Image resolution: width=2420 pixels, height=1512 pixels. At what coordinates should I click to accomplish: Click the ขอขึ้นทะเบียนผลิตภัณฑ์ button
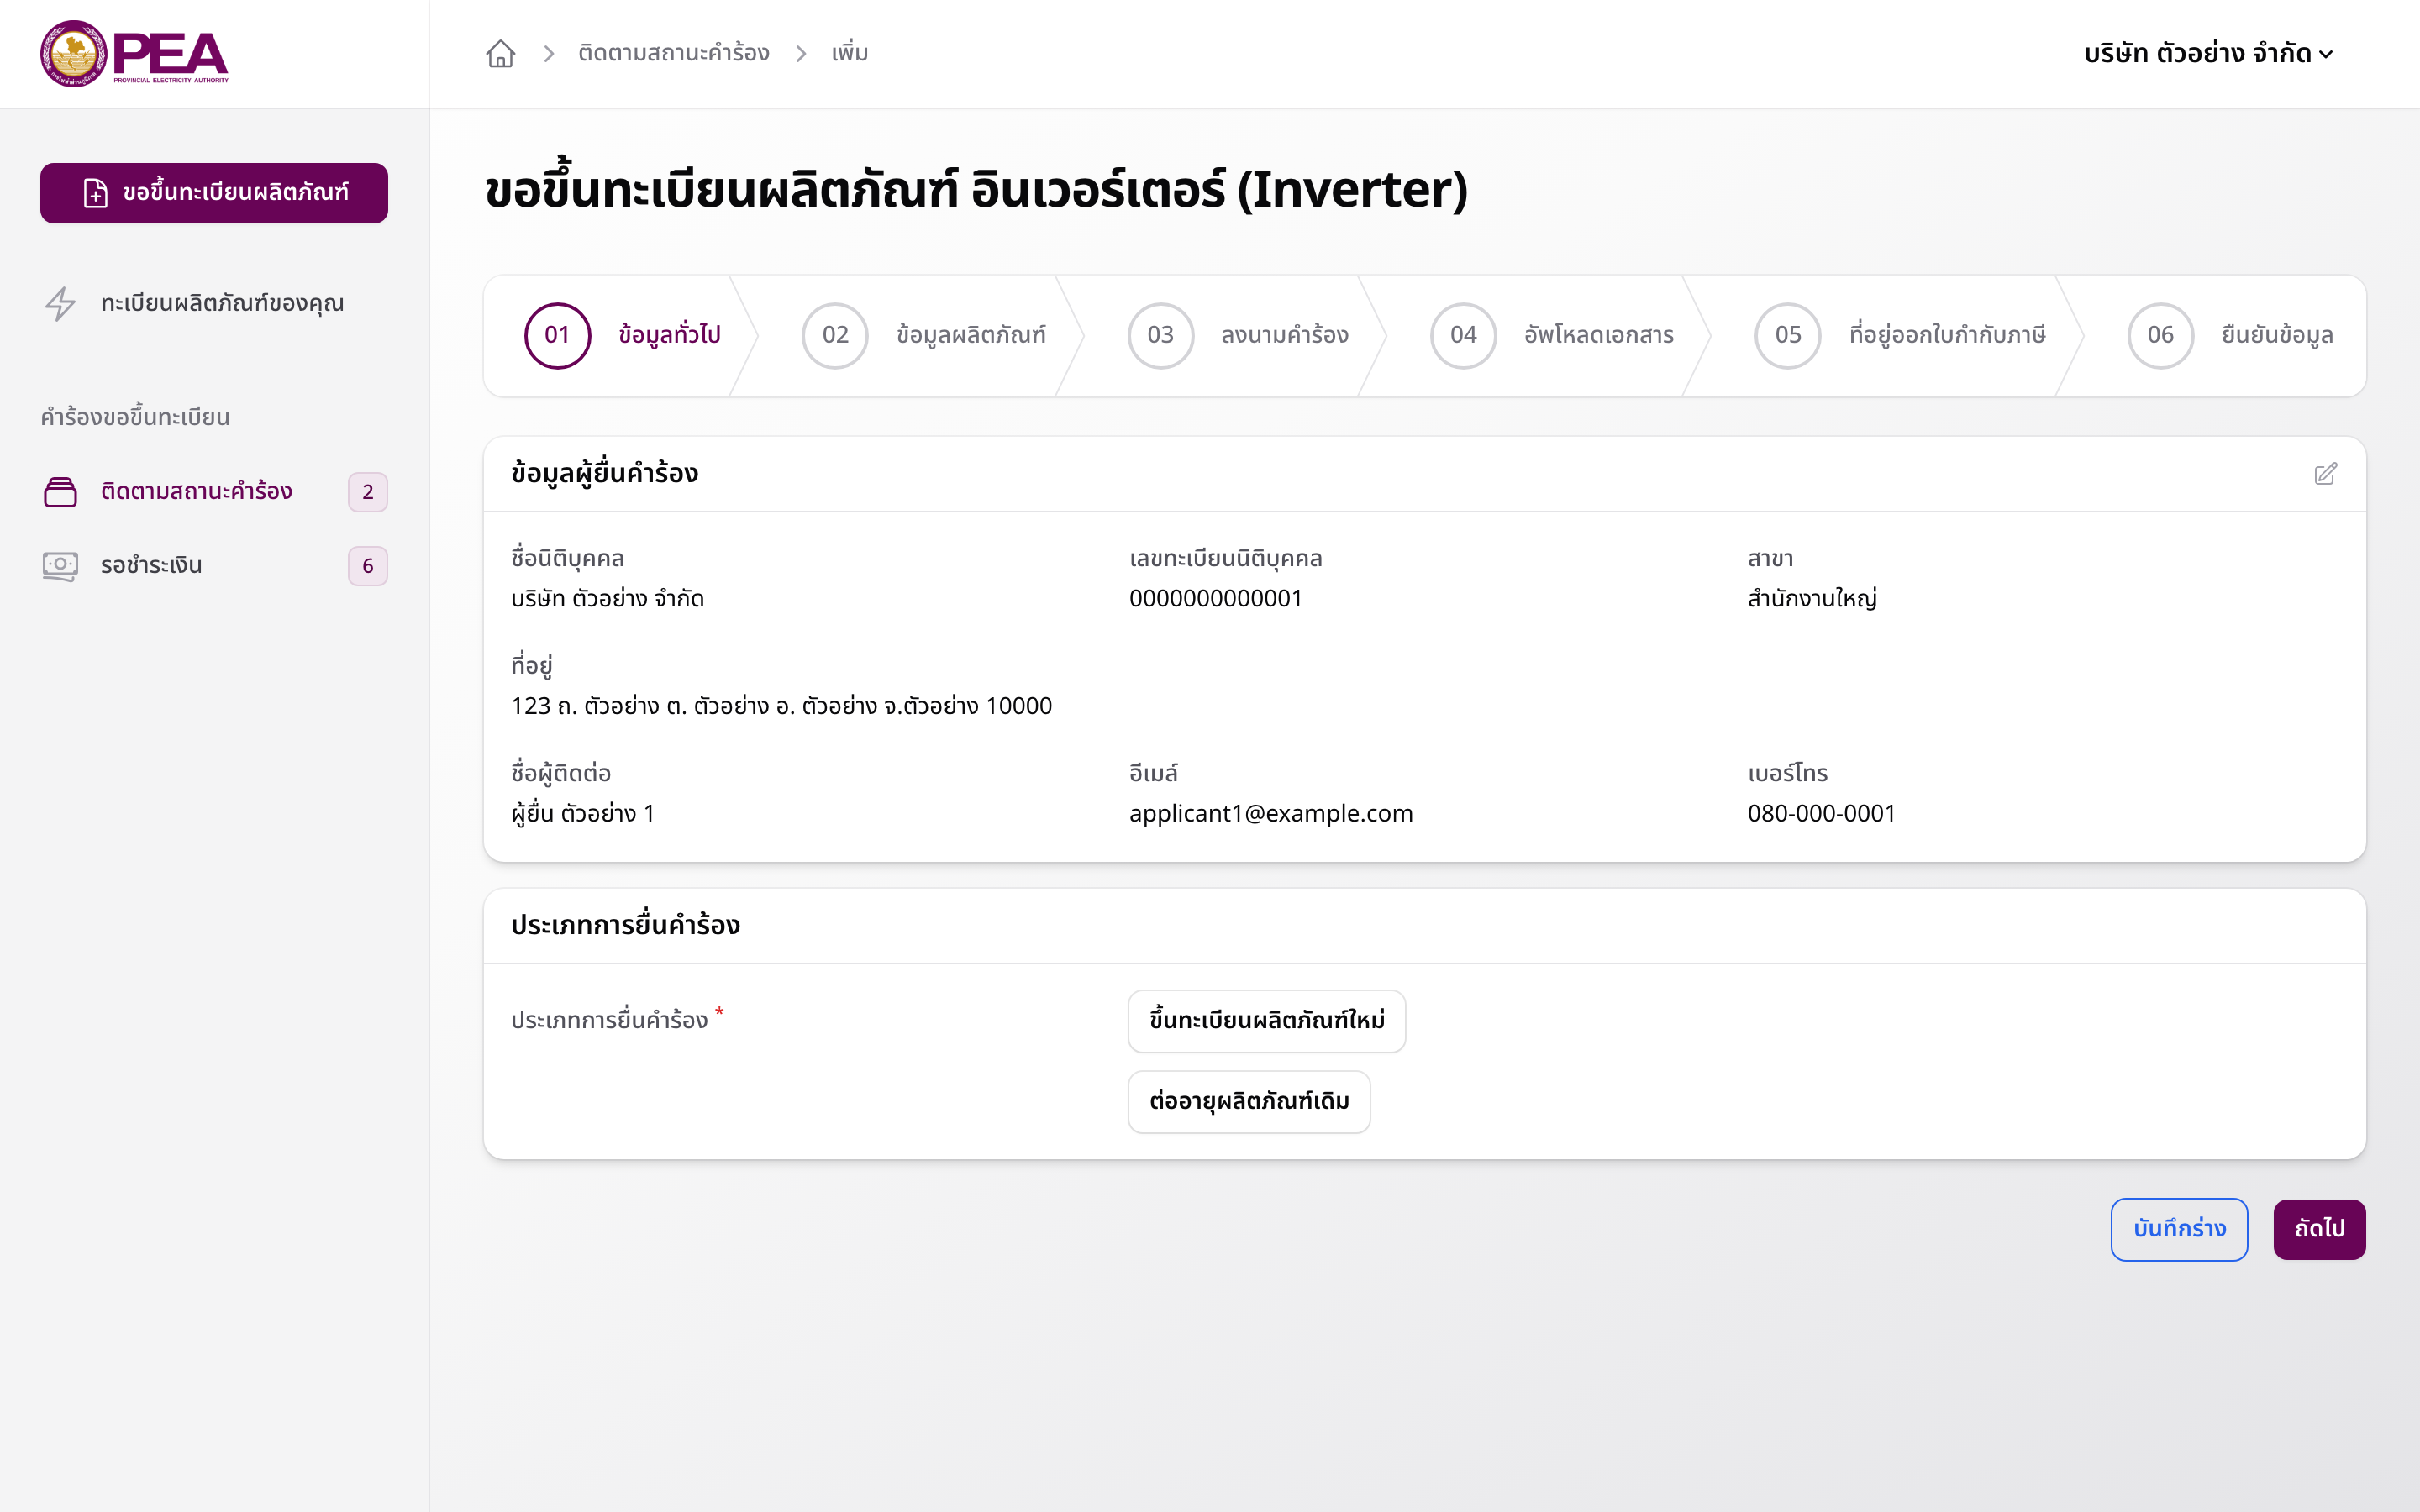[214, 193]
